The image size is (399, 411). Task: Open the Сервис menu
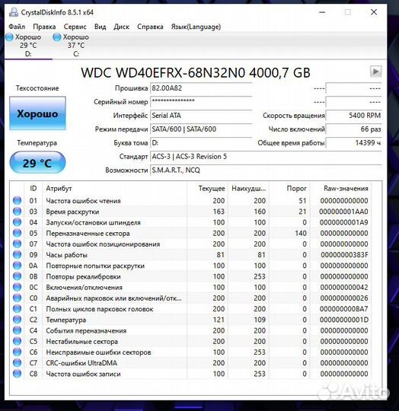[75, 27]
